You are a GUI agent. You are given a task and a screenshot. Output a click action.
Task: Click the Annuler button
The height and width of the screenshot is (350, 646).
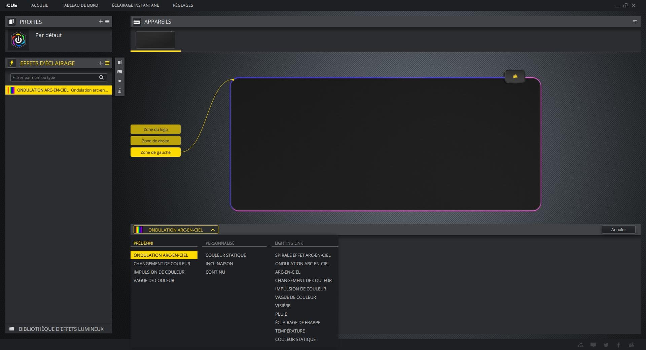(618, 230)
